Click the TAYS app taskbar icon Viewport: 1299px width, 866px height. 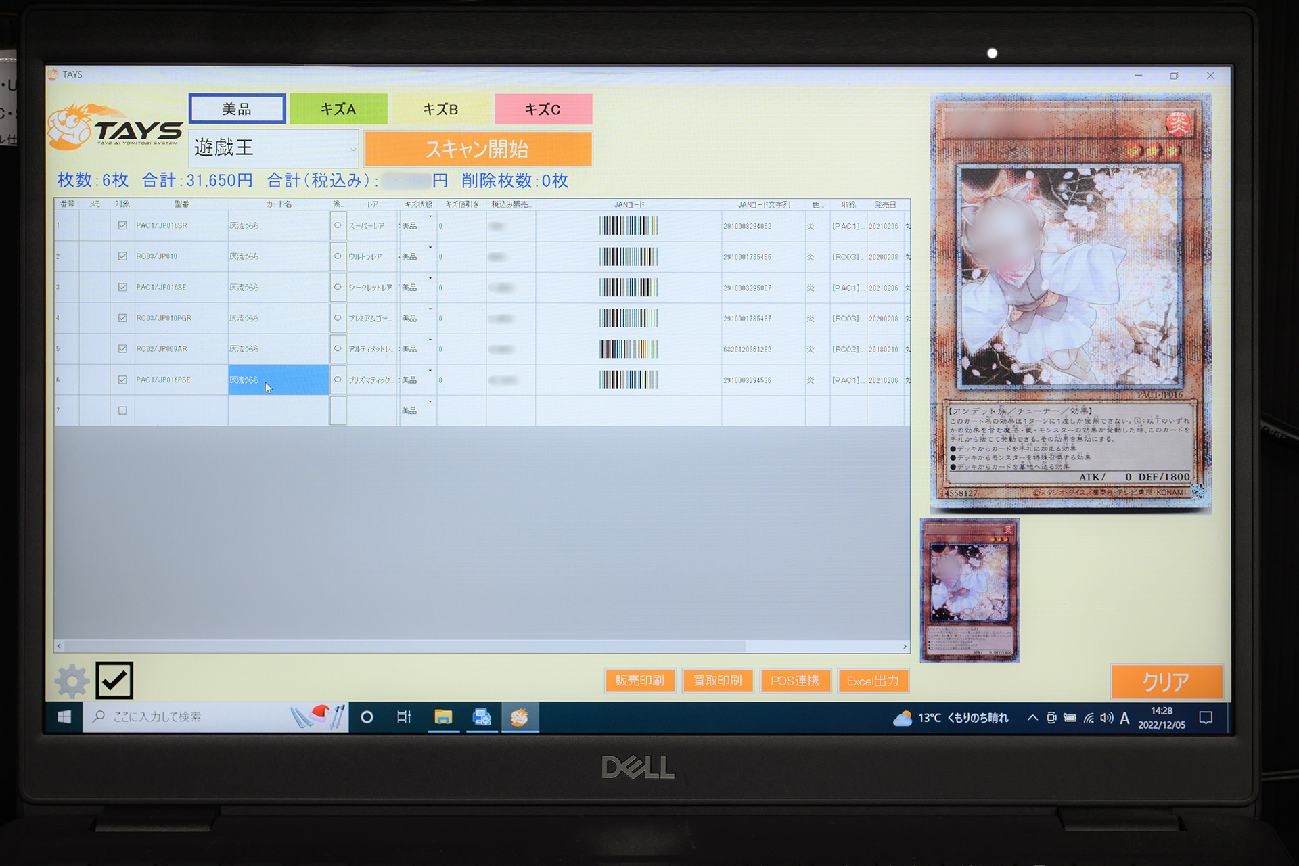520,717
